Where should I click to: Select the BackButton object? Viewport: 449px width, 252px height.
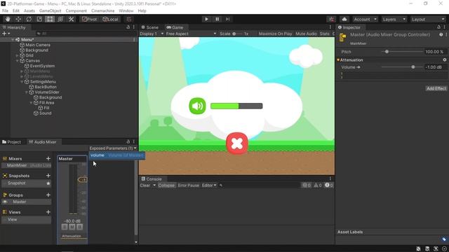coord(46,87)
